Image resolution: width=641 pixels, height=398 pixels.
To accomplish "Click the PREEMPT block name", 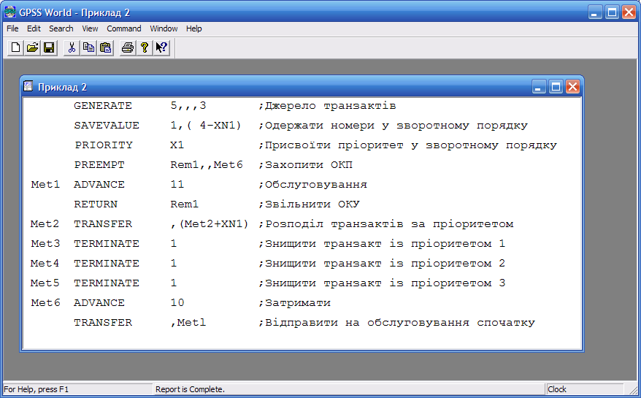I will pos(99,165).
